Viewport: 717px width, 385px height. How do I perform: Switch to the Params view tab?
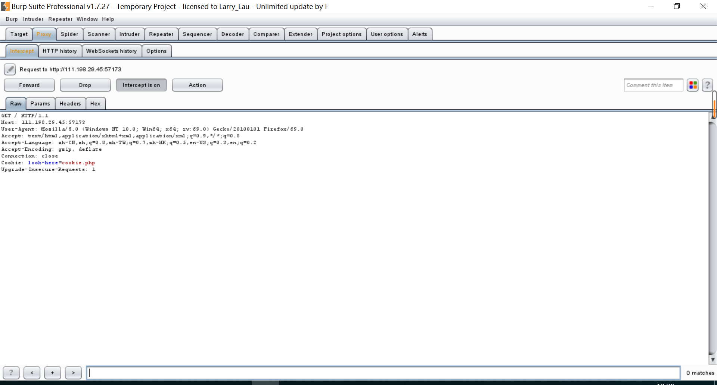point(40,103)
